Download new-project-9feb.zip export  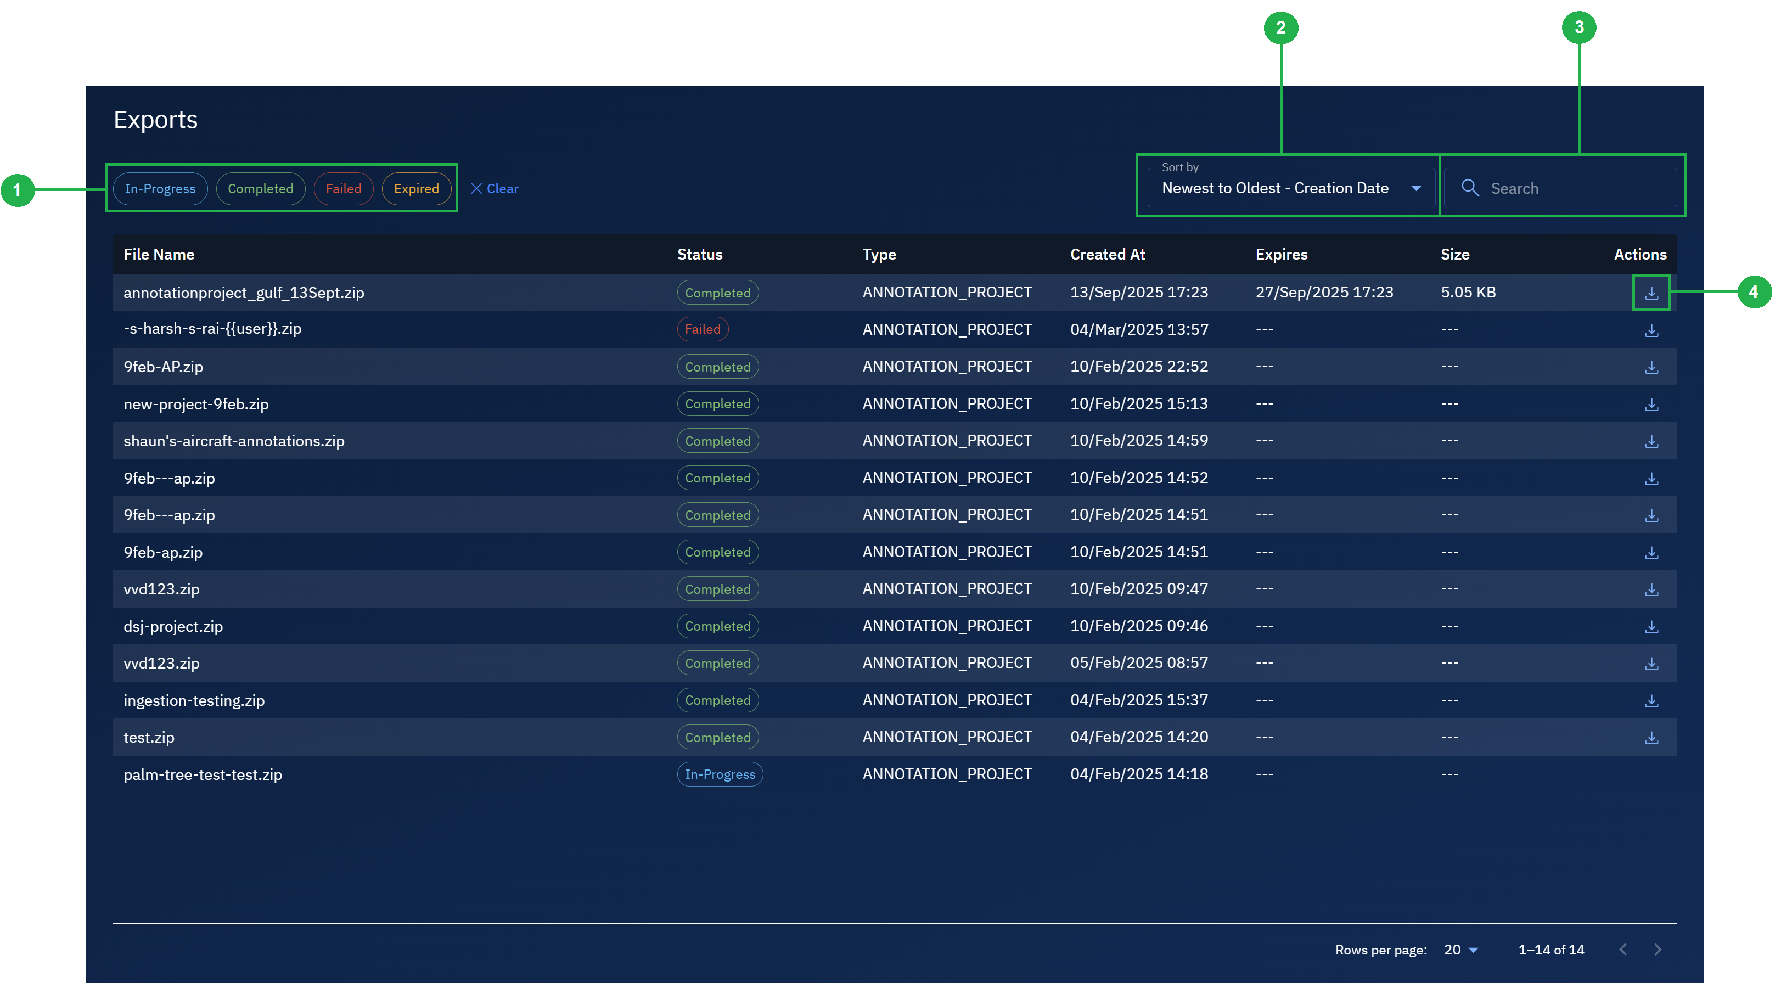[1651, 404]
